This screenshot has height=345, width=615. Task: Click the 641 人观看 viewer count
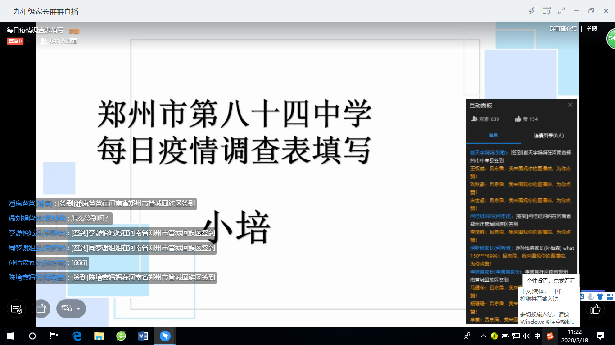tap(59, 41)
